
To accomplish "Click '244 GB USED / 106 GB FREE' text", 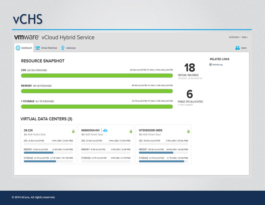I will point(177,149).
